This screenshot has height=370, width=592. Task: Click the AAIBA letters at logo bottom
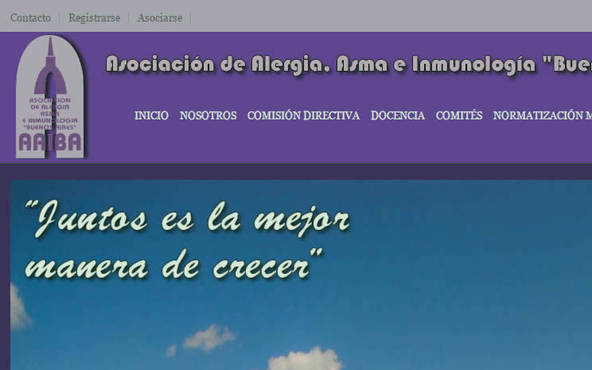point(50,142)
